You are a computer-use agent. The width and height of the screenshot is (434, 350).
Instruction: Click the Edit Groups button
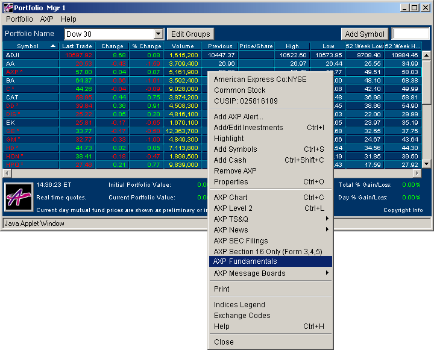(190, 34)
